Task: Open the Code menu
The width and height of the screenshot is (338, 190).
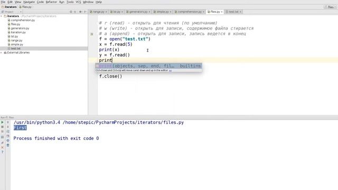Action: (x=40, y=2)
